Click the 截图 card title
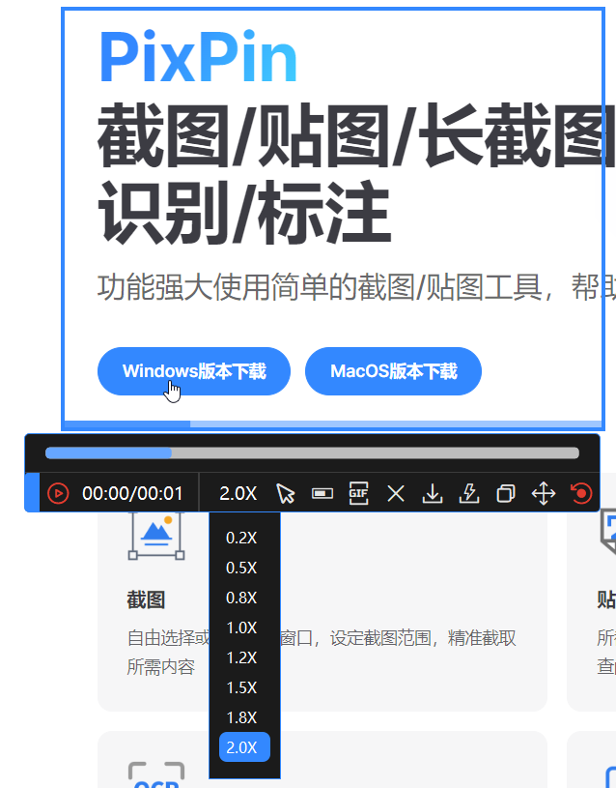 pos(146,599)
